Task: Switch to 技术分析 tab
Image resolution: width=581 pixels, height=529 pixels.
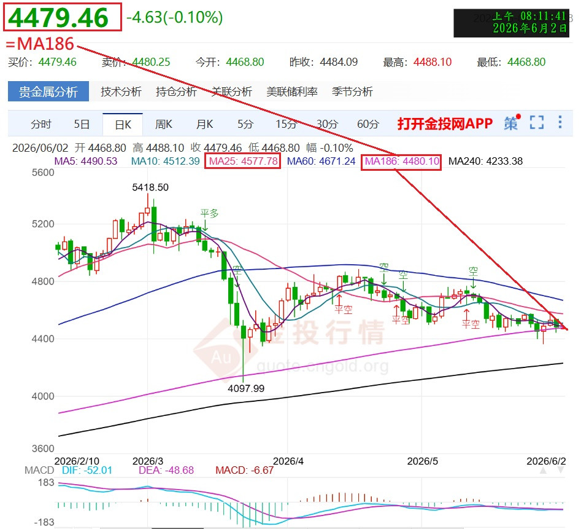Action: (121, 92)
